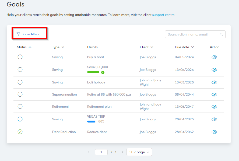Toggle status circle for bali holiday
Image resolution: width=239 pixels, height=161 pixels.
tap(20, 82)
